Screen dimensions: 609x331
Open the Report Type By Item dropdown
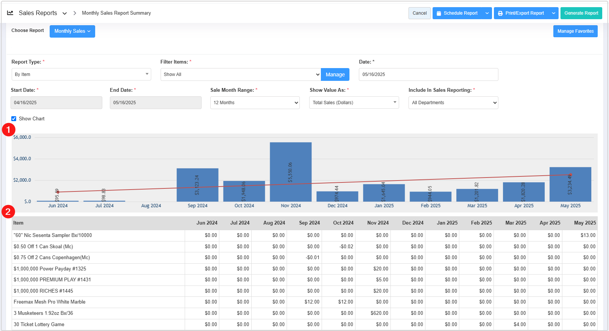81,74
